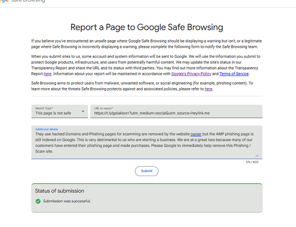The width and height of the screenshot is (296, 227).
Task: Click the 'Additional details' field label
Action: pyautogui.click(x=47, y=129)
